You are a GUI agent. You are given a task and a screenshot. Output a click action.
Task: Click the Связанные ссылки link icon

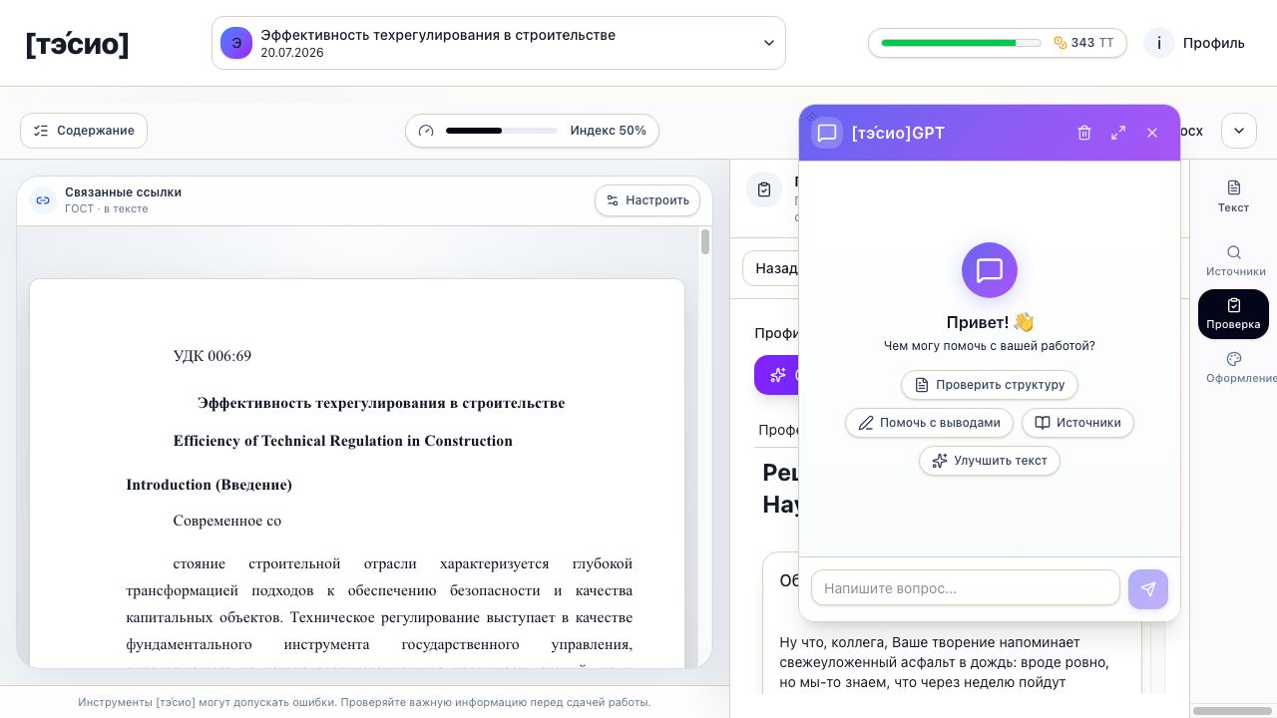tap(43, 200)
